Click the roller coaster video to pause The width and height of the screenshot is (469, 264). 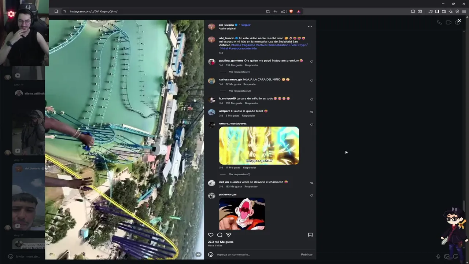125,139
